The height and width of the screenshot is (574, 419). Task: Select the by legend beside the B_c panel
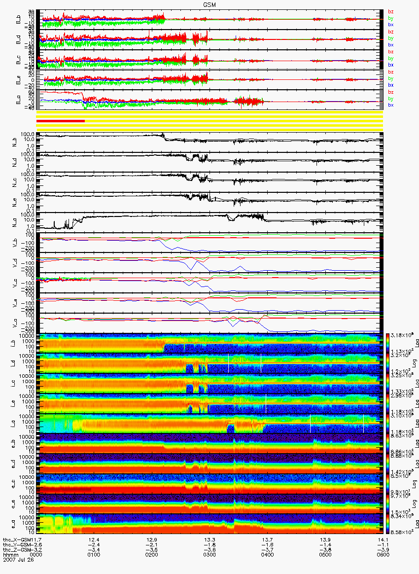[x=390, y=59]
